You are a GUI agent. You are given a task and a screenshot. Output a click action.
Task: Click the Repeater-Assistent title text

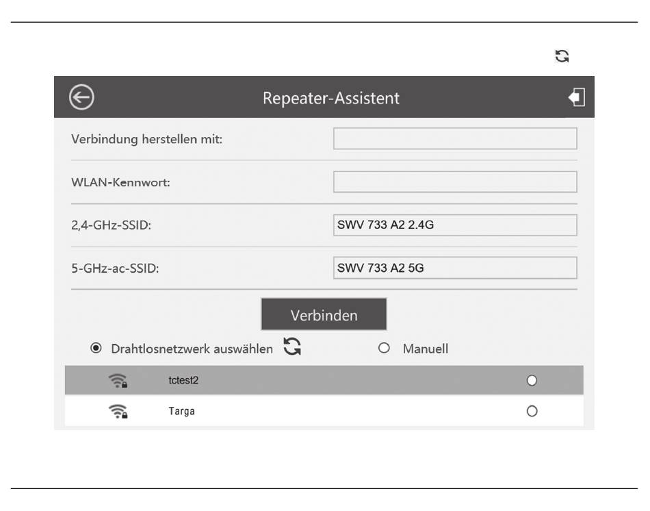point(330,99)
